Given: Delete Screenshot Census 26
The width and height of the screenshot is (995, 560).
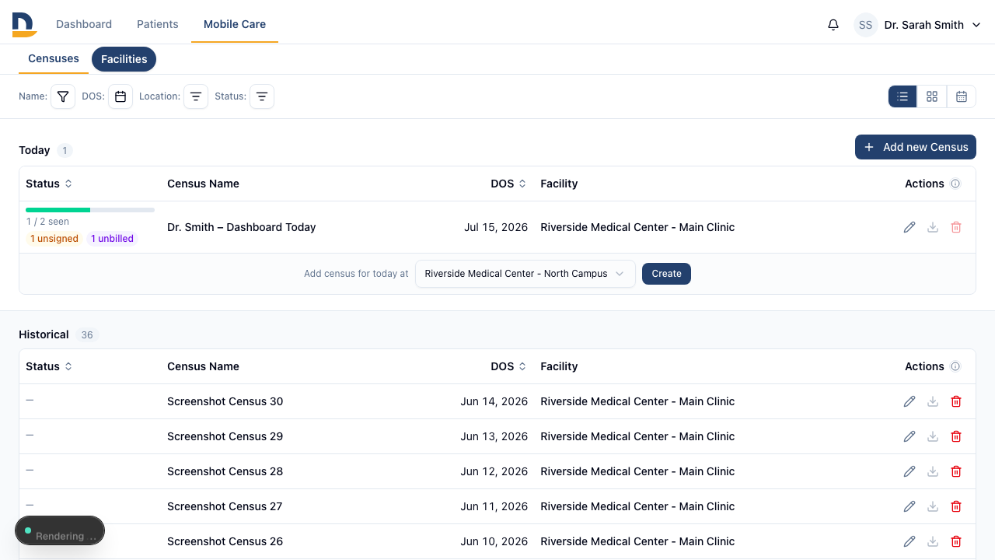Looking at the screenshot, I should (956, 541).
